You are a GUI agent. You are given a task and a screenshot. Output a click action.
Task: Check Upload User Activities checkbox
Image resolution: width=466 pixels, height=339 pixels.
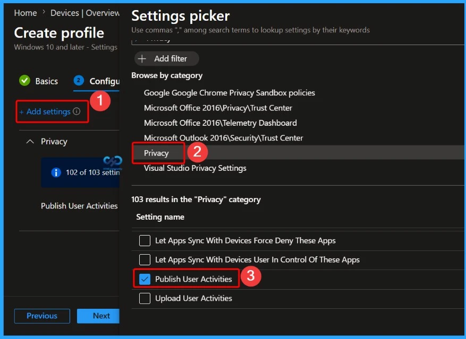[145, 298]
